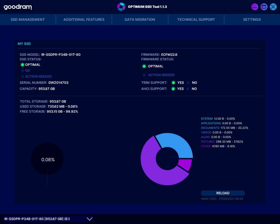This screenshot has height=224, width=280.
Task: Click the green SSD status Optimal indicator
Action: (x=23, y=65)
